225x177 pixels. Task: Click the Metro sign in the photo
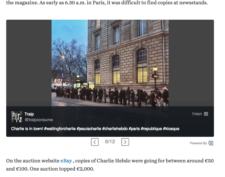pyautogui.click(x=155, y=76)
